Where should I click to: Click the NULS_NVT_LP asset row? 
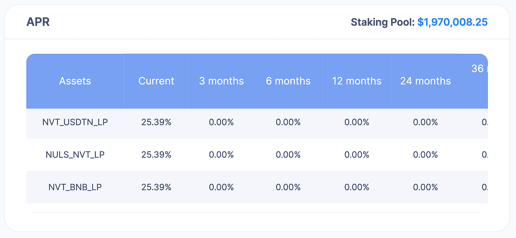coord(75,155)
